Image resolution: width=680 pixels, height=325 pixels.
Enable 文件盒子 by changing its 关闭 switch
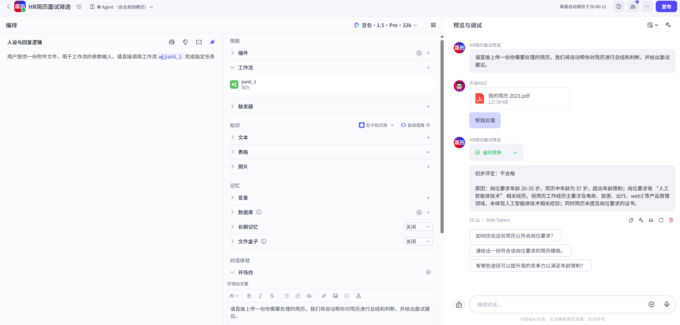pyautogui.click(x=418, y=241)
